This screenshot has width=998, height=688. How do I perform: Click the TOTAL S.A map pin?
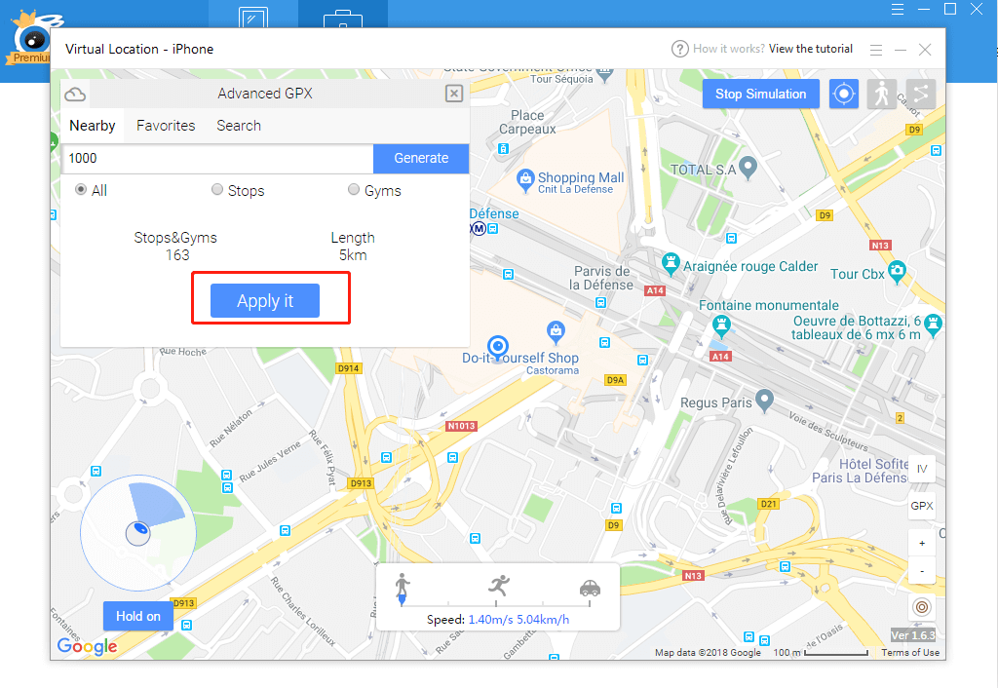click(x=748, y=168)
